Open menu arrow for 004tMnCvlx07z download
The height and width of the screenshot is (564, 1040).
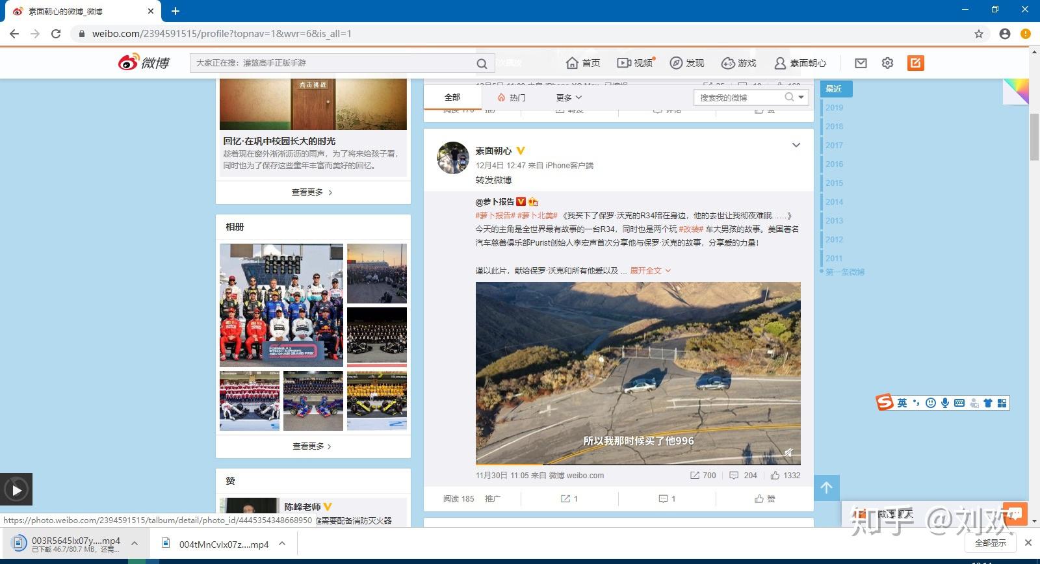point(282,544)
